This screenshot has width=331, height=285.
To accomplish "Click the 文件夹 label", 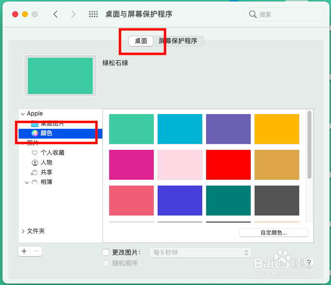I will pos(36,231).
